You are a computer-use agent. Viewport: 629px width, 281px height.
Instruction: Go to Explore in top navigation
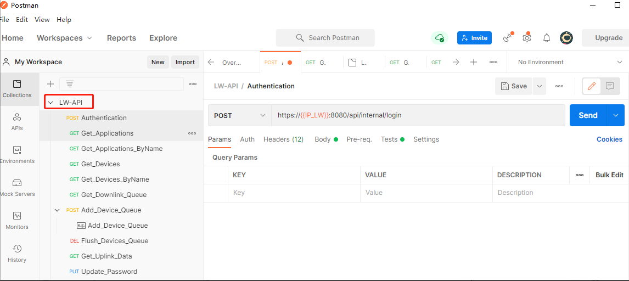(x=163, y=38)
